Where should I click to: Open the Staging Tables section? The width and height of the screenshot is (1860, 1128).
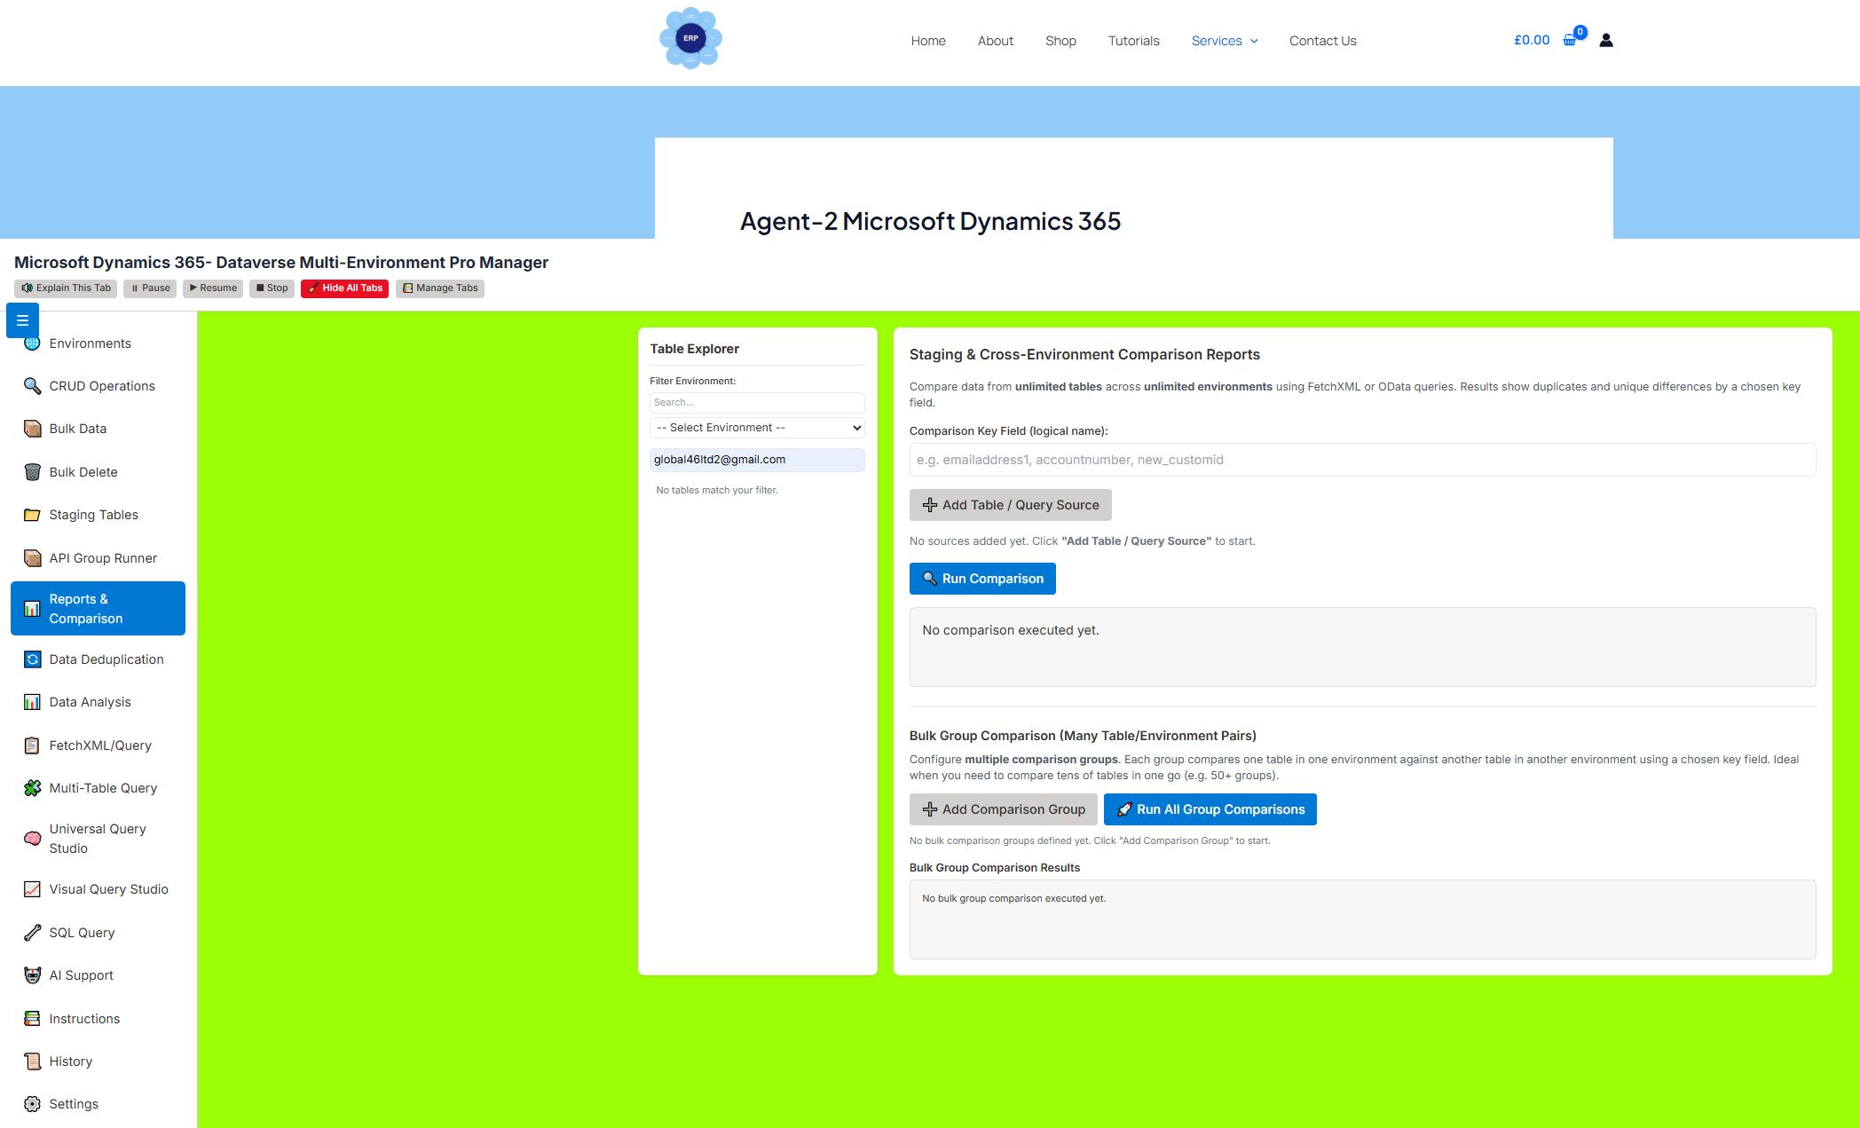coord(93,514)
